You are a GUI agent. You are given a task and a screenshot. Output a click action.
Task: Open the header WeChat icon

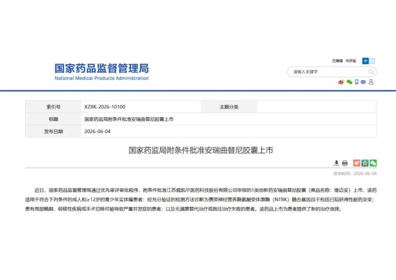(349, 82)
